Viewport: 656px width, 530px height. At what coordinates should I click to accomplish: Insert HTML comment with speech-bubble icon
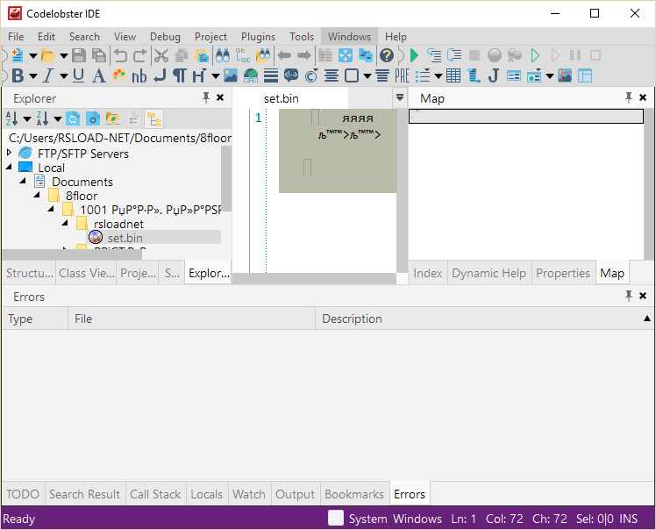coord(291,75)
